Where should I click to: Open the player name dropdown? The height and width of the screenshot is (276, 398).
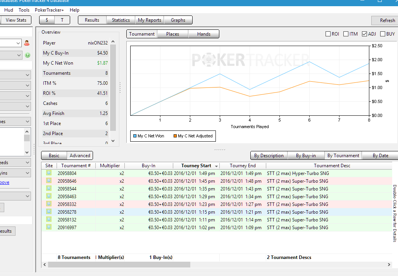click(x=18, y=43)
